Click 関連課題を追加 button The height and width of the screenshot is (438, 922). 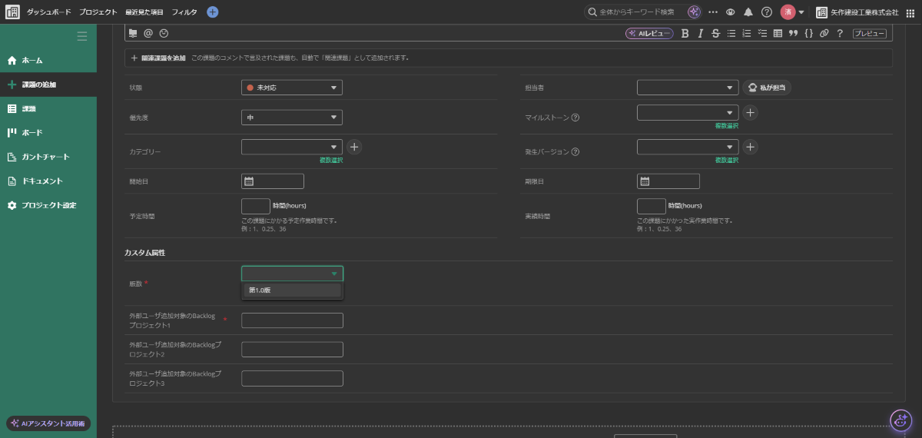click(158, 58)
